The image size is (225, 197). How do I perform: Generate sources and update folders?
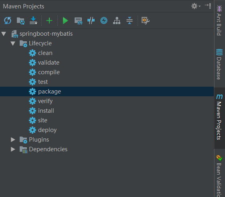coord(20,21)
